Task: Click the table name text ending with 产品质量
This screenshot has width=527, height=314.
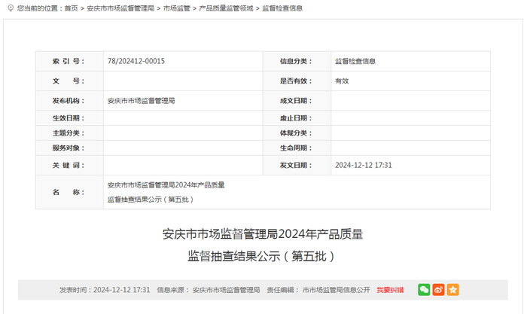Action: 166,185
